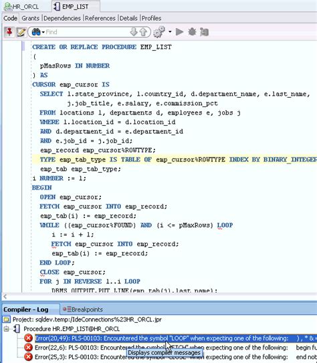Switch to the Breakpoints tab
The image size is (317, 363).
coord(83,309)
